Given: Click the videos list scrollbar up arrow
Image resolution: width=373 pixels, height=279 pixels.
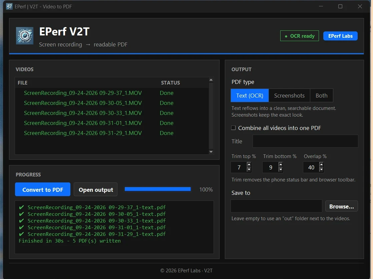Looking at the screenshot, I should tap(211, 80).
